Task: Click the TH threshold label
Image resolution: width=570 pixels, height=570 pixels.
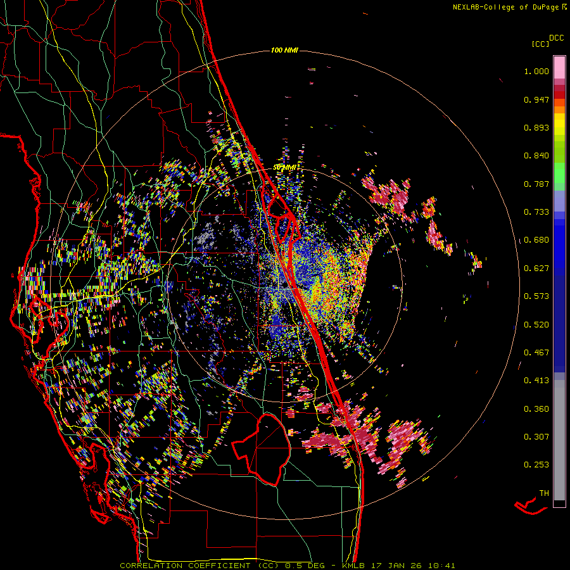Action: pos(544,493)
